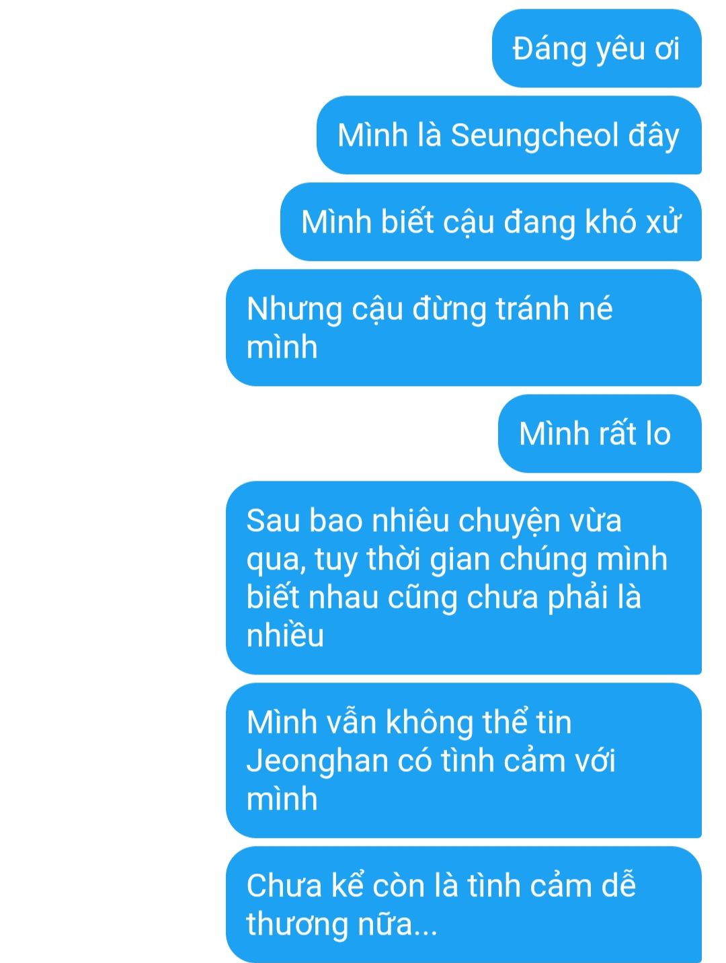Viewport: 726px width, 963px height.
Task: Click the message starting "Sau bao nhiêu chuyện"
Action: [x=464, y=578]
